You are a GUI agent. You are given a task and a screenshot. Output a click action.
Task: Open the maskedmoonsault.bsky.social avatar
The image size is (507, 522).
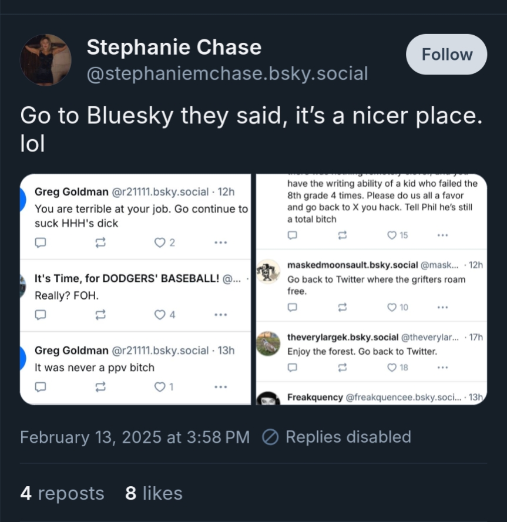(268, 271)
